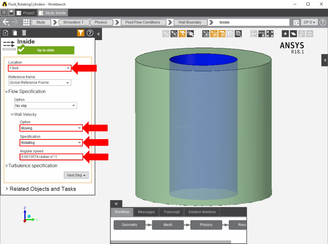Toggle first dark display-box view icon

click(x=206, y=34)
